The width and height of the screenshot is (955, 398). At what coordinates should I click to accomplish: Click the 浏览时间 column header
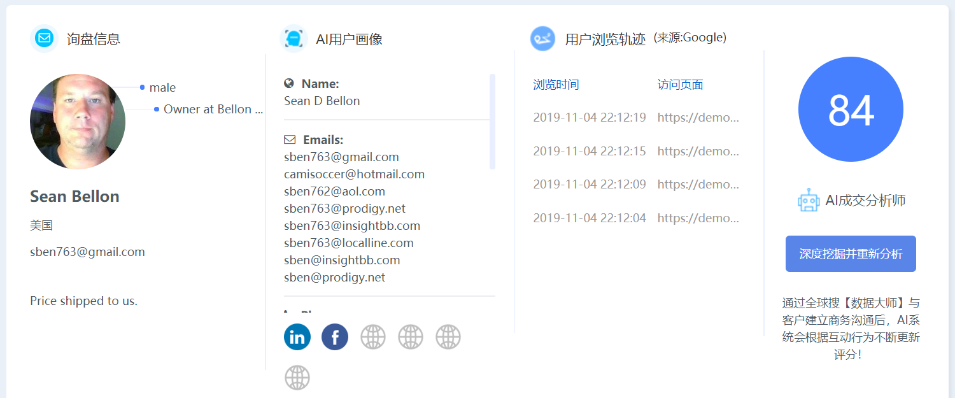coord(556,83)
